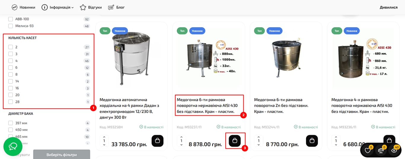Image resolution: width=405 pixels, height=159 pixels.
Task: Open the green chat bubble widget
Action: 13,147
